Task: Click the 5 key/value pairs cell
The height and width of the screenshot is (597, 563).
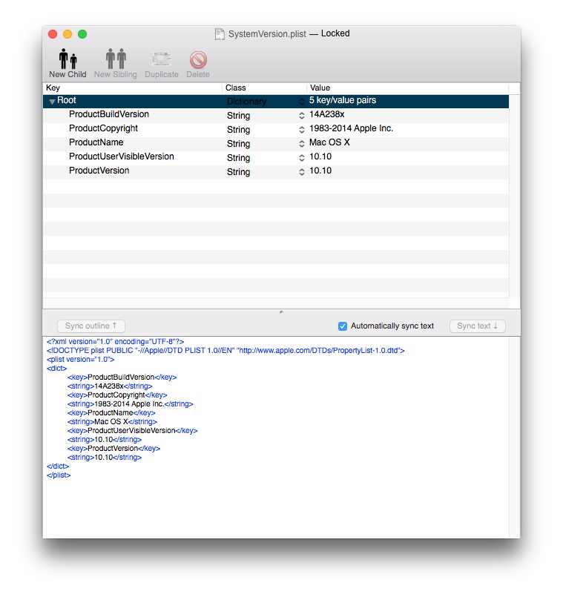Action: pyautogui.click(x=343, y=100)
